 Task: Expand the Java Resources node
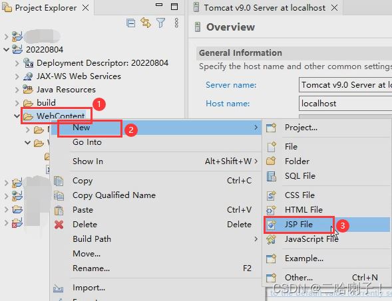pyautogui.click(x=17, y=89)
